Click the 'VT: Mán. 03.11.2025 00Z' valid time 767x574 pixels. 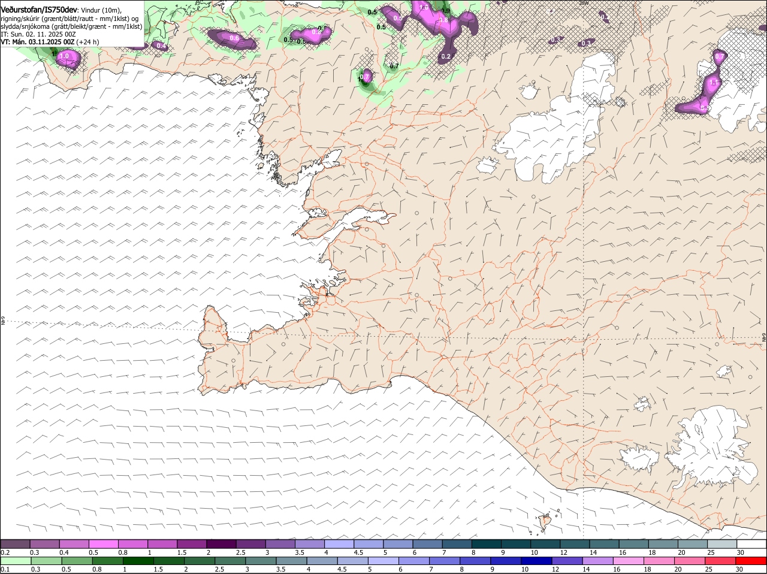(38, 42)
